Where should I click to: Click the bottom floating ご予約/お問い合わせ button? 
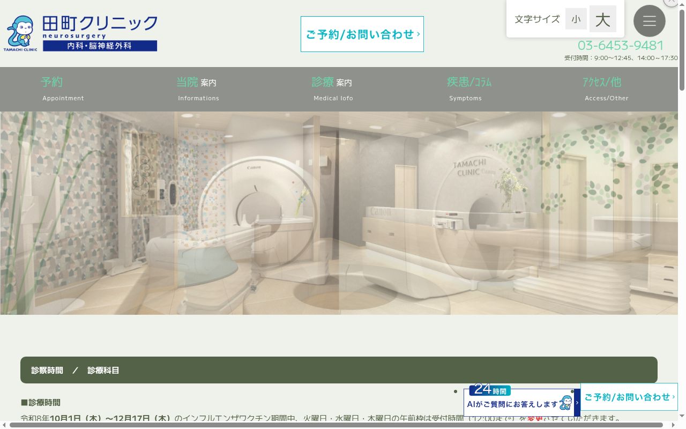629,397
